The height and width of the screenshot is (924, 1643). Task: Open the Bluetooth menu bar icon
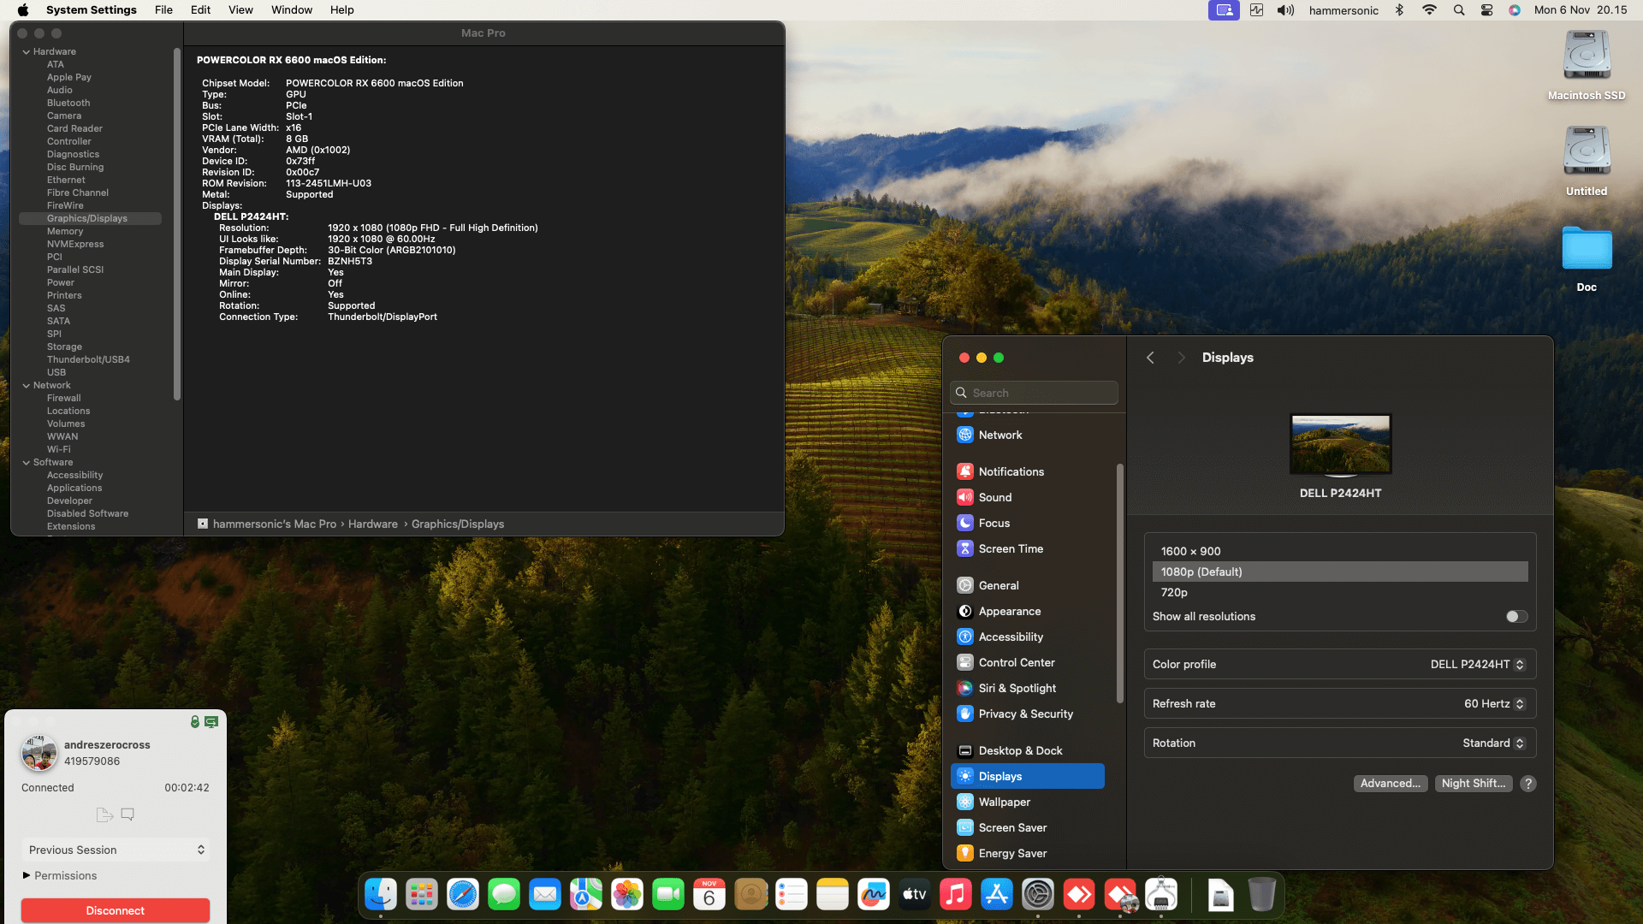[1400, 10]
